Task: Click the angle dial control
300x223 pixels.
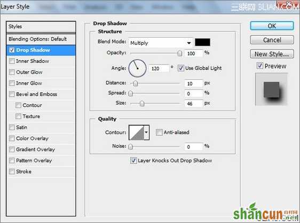Action: [x=137, y=68]
